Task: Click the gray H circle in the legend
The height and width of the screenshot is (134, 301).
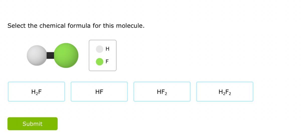Action: 100,49
